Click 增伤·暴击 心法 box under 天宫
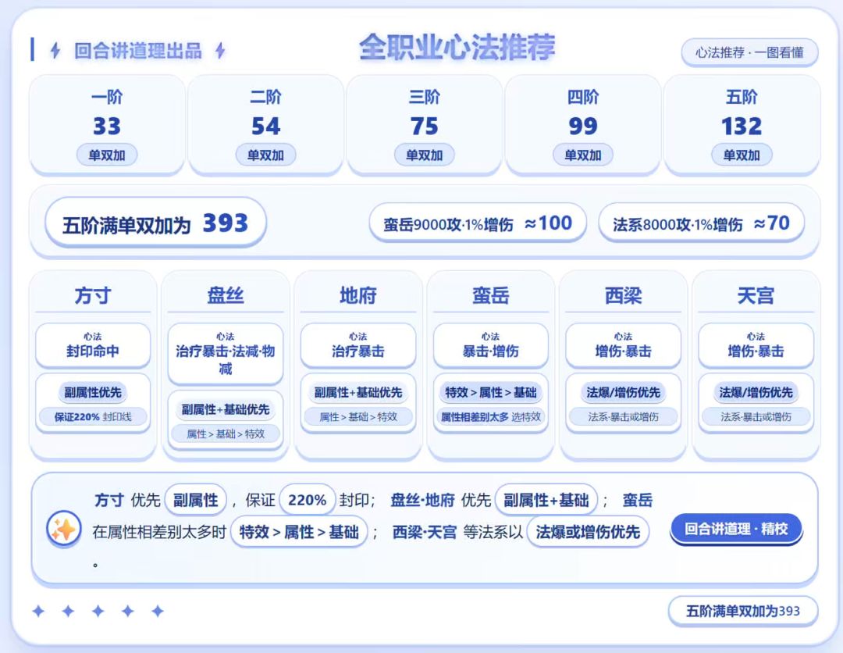This screenshot has height=653, width=843. [x=756, y=345]
